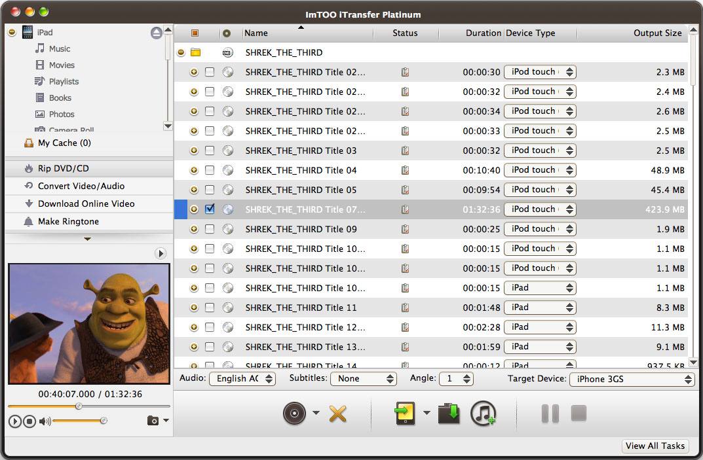Open device type dropdown for Title 07

click(x=540, y=209)
